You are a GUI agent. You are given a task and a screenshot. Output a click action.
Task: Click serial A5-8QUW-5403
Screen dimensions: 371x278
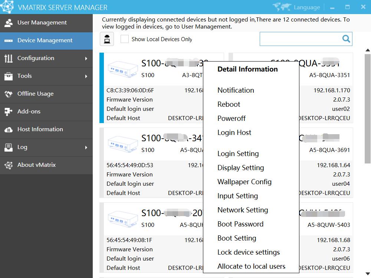tap(329, 225)
